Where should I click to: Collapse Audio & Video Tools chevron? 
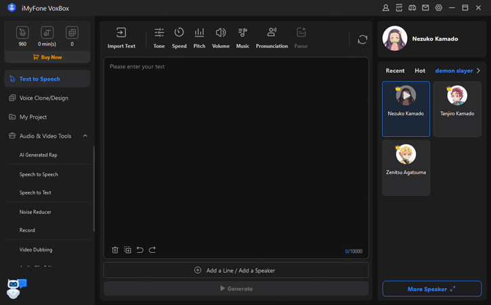pyautogui.click(x=85, y=136)
